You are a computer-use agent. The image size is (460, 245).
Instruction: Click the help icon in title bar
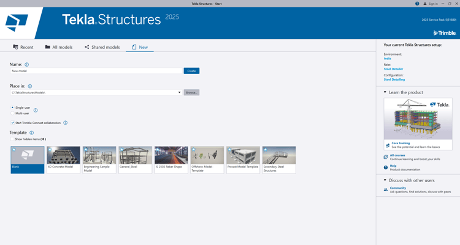[417, 4]
